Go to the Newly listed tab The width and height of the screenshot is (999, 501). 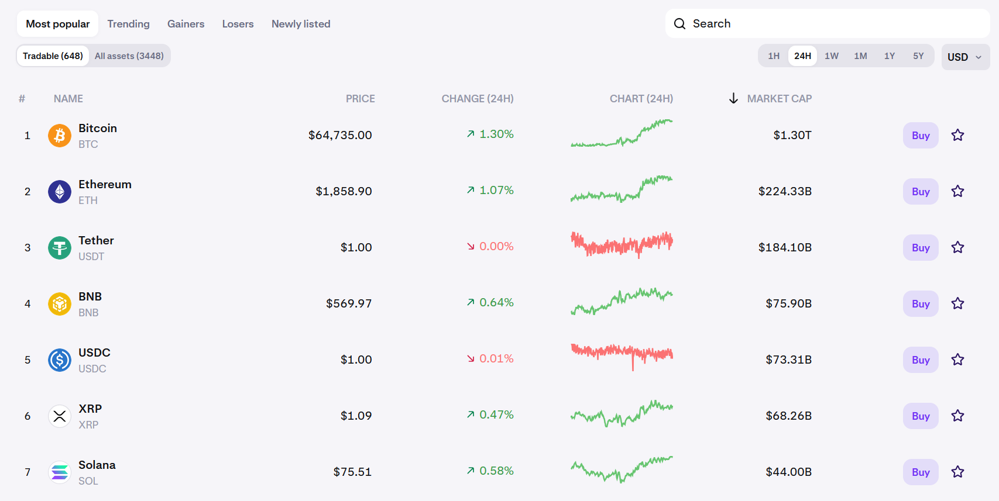click(x=301, y=24)
